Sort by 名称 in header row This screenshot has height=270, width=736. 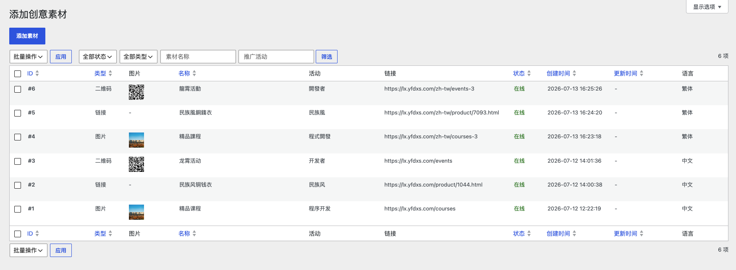(x=184, y=73)
